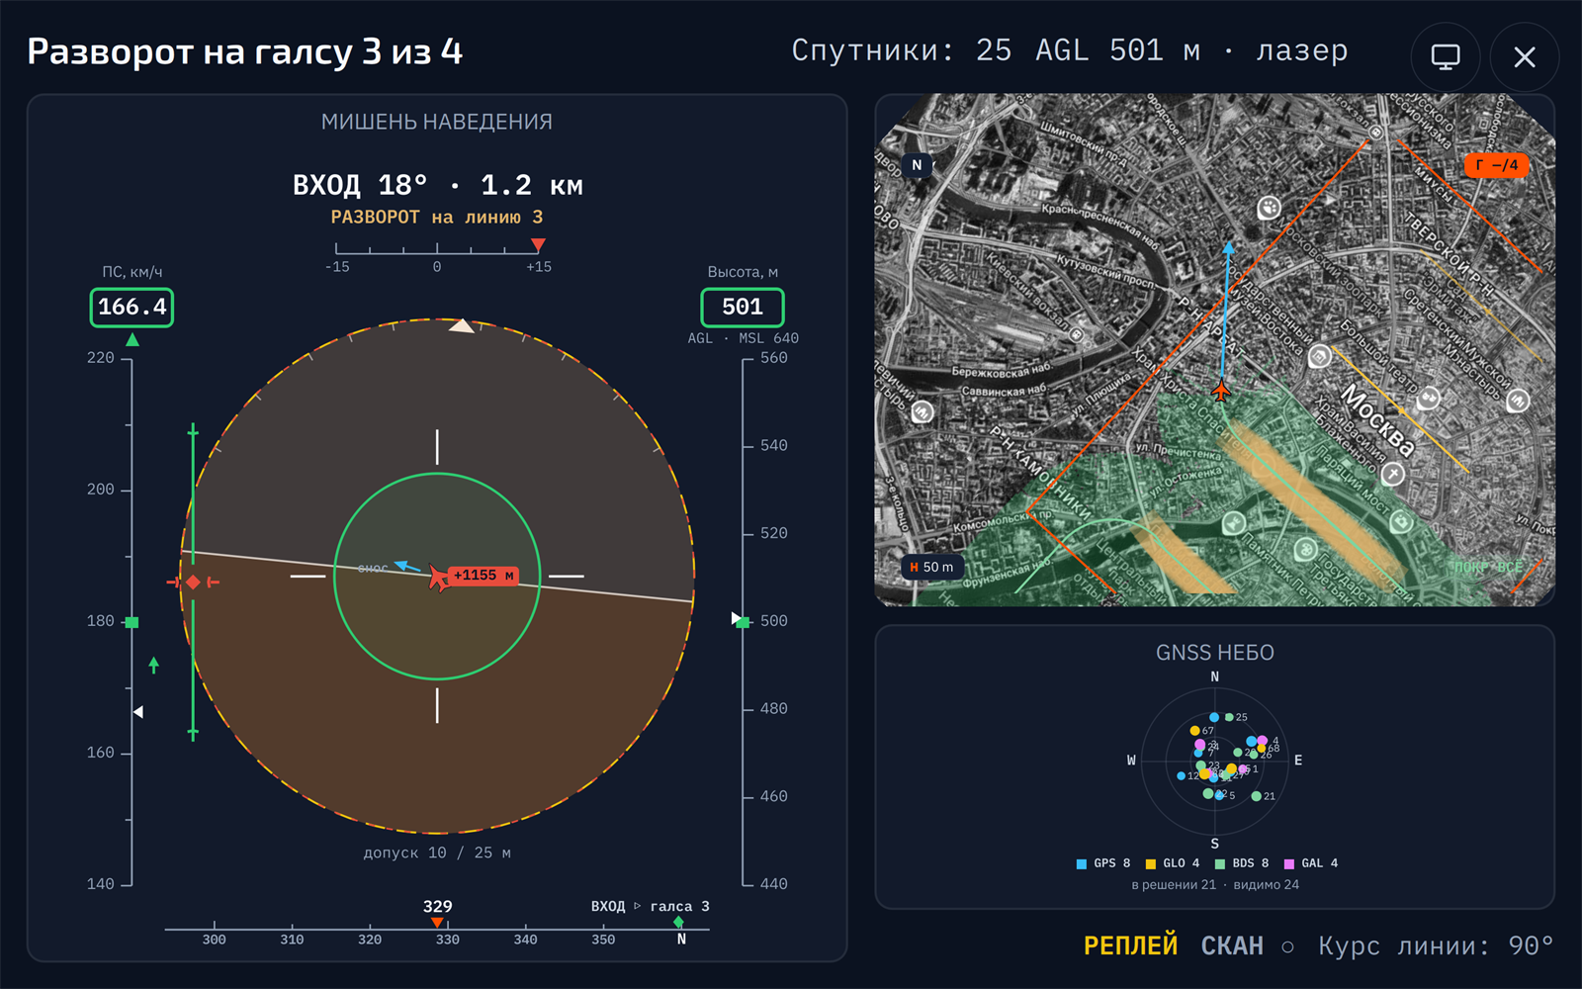This screenshot has width=1582, height=989.
Task: Select the green triangle under the 166.4 box
Action: pyautogui.click(x=132, y=340)
